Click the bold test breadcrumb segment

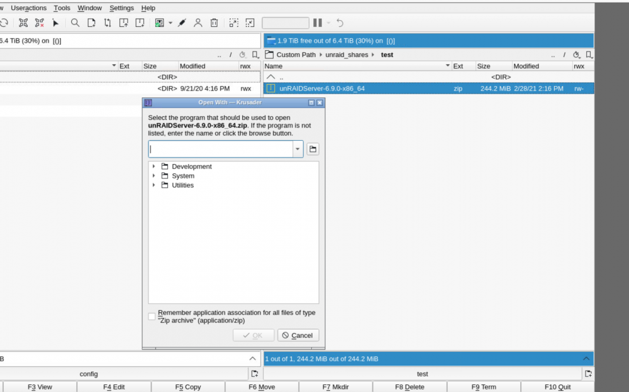387,55
